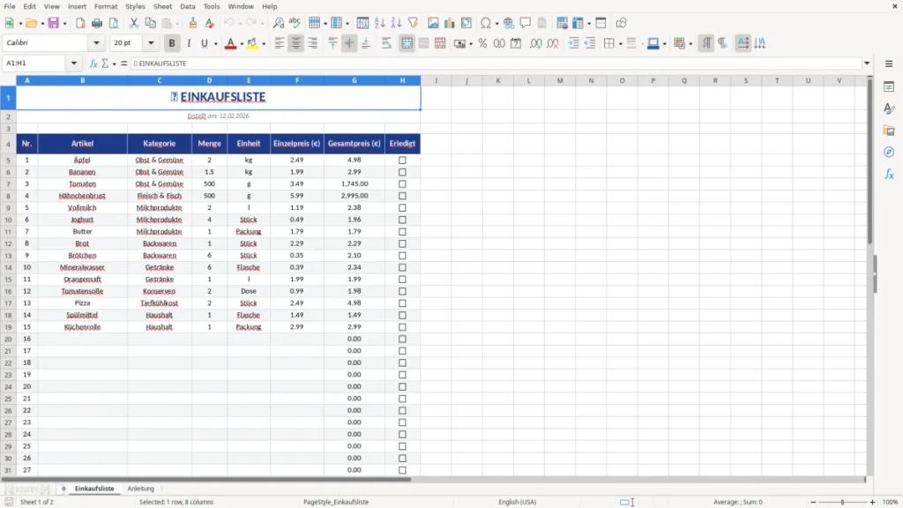The height and width of the screenshot is (508, 903).
Task: Open the font size dropdown
Action: point(151,42)
